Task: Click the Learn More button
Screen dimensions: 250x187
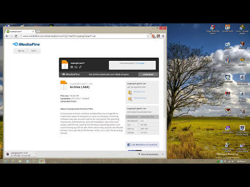Action: (148, 74)
